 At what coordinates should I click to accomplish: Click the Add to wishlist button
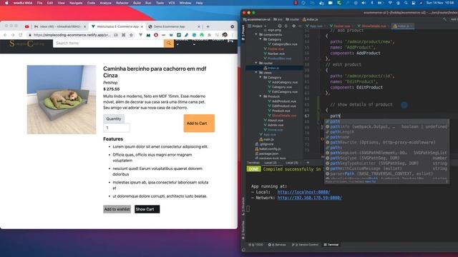tap(117, 209)
